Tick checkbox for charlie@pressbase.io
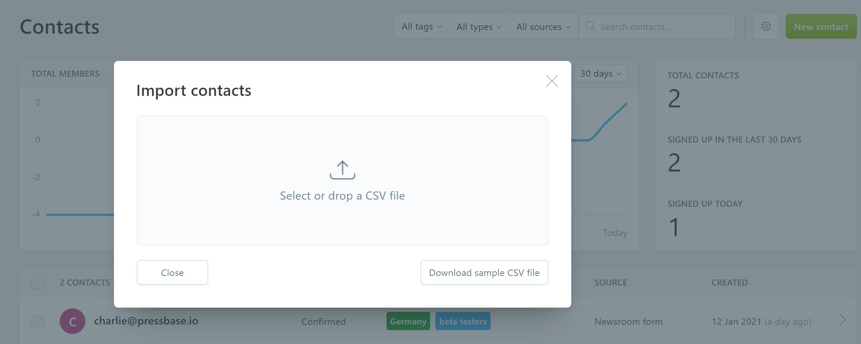 click(38, 322)
